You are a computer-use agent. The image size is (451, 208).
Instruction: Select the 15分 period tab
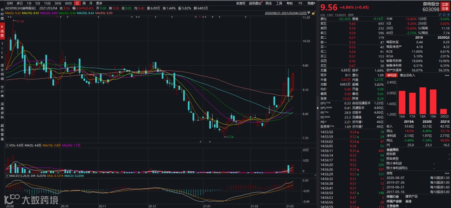point(48,3)
